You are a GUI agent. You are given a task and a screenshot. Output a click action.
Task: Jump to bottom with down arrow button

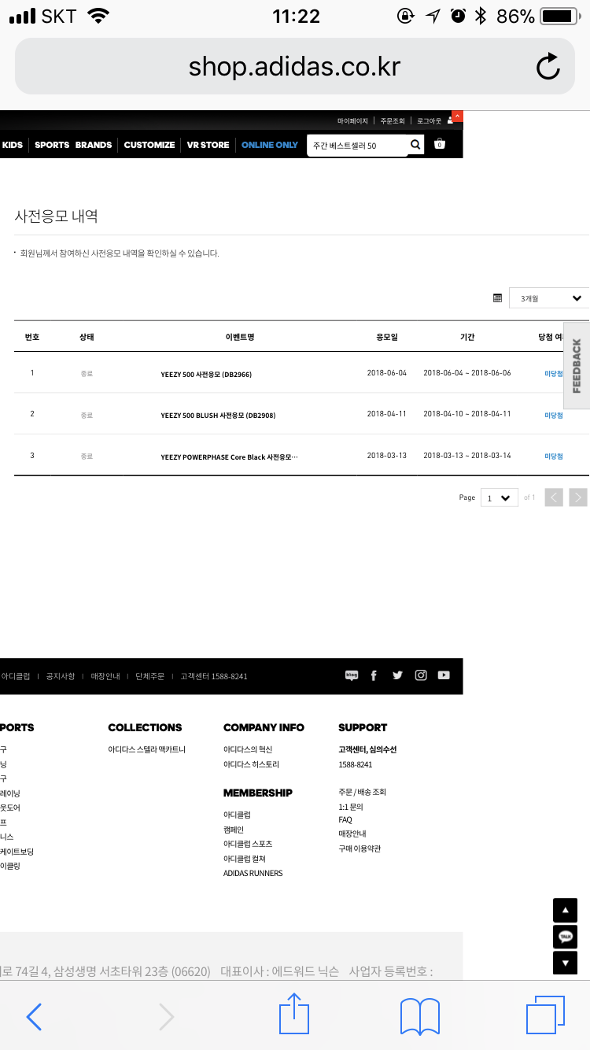tap(565, 963)
